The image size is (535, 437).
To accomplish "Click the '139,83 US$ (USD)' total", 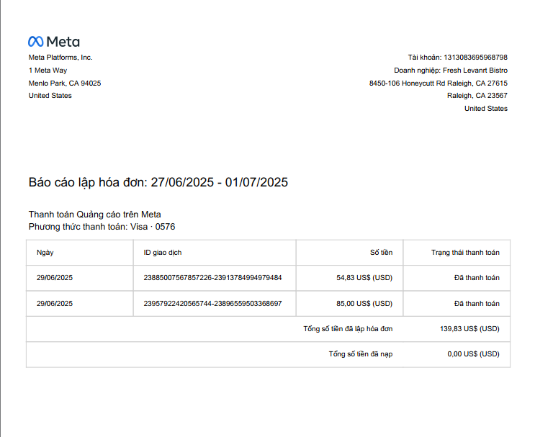I will pyautogui.click(x=469, y=329).
